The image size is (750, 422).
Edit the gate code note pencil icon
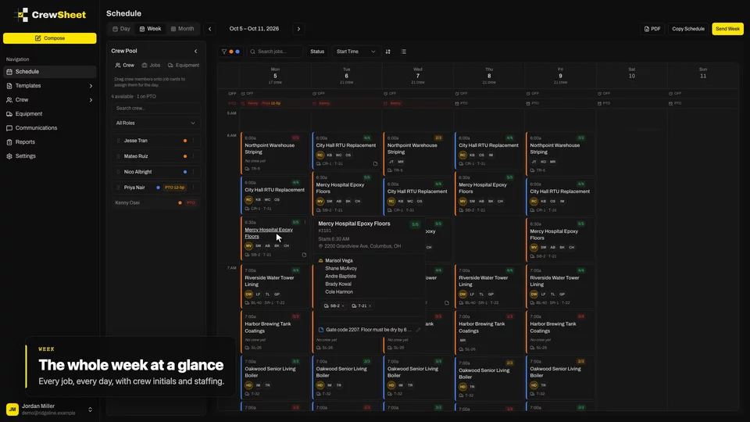click(x=418, y=330)
